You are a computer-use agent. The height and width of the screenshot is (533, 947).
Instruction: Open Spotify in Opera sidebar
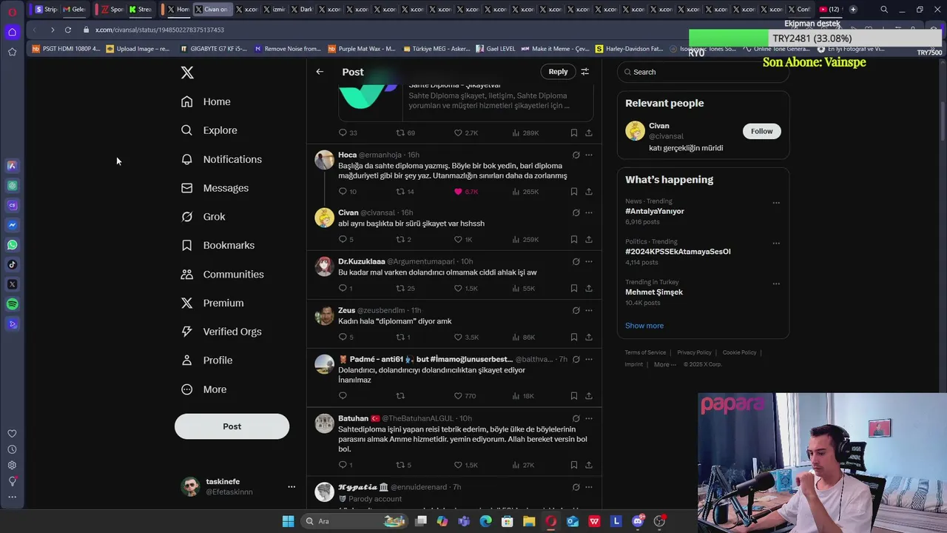coord(12,304)
